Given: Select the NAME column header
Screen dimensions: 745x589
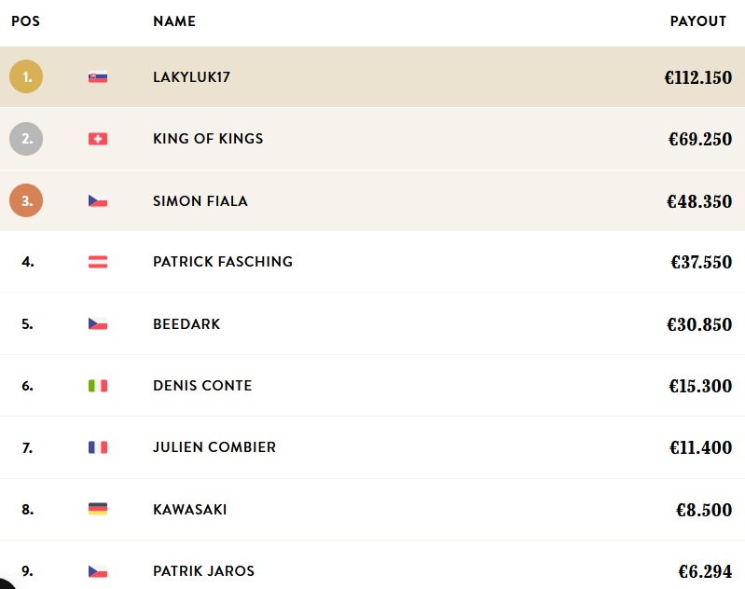Looking at the screenshot, I should (174, 21).
